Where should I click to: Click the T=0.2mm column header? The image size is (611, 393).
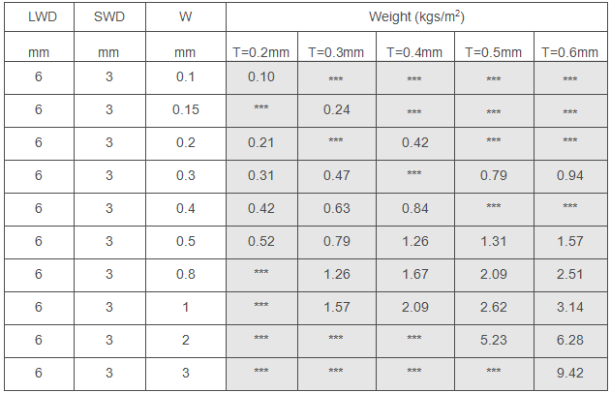click(261, 51)
